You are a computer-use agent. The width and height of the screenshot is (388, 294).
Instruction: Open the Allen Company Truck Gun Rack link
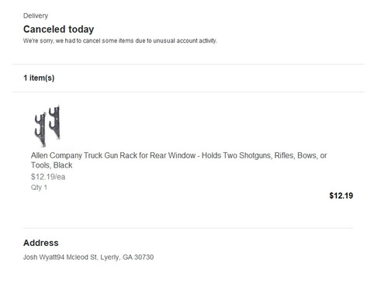click(178, 161)
